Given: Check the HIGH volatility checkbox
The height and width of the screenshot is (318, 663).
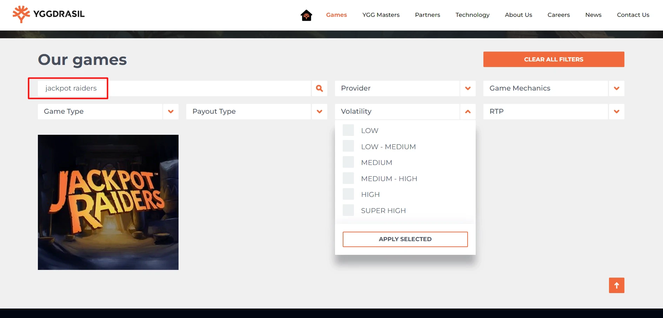Looking at the screenshot, I should click(348, 194).
